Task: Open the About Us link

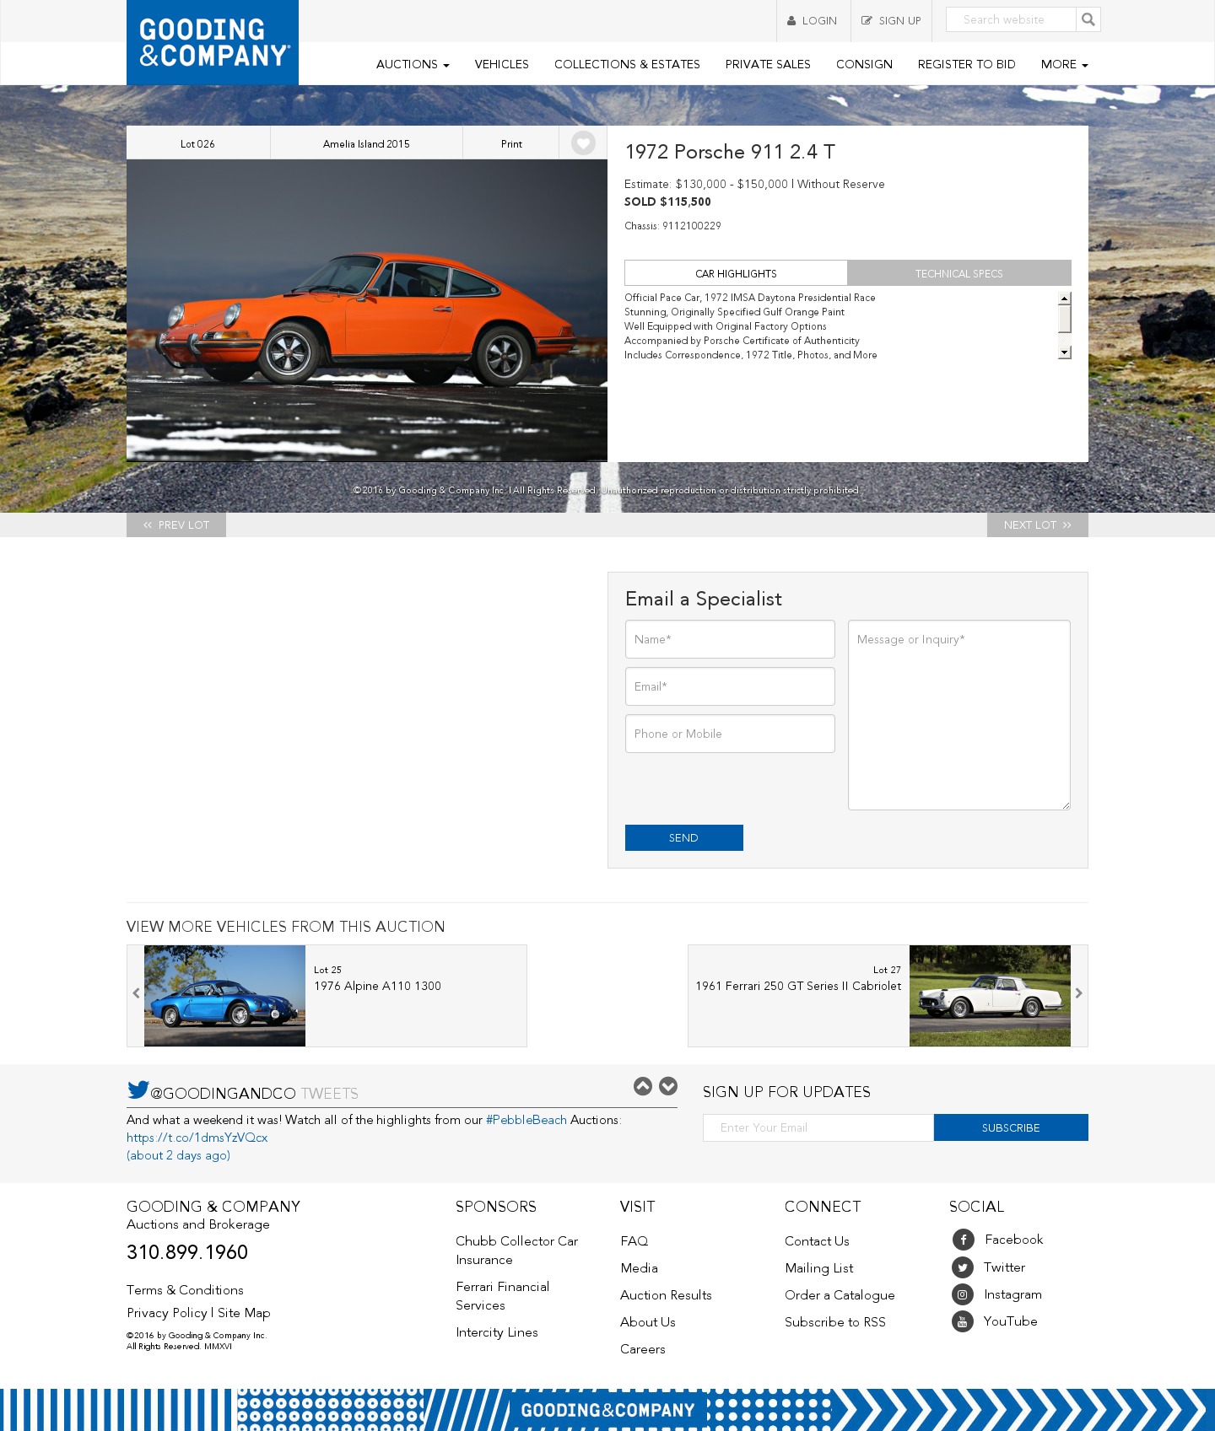Action: tap(648, 1322)
